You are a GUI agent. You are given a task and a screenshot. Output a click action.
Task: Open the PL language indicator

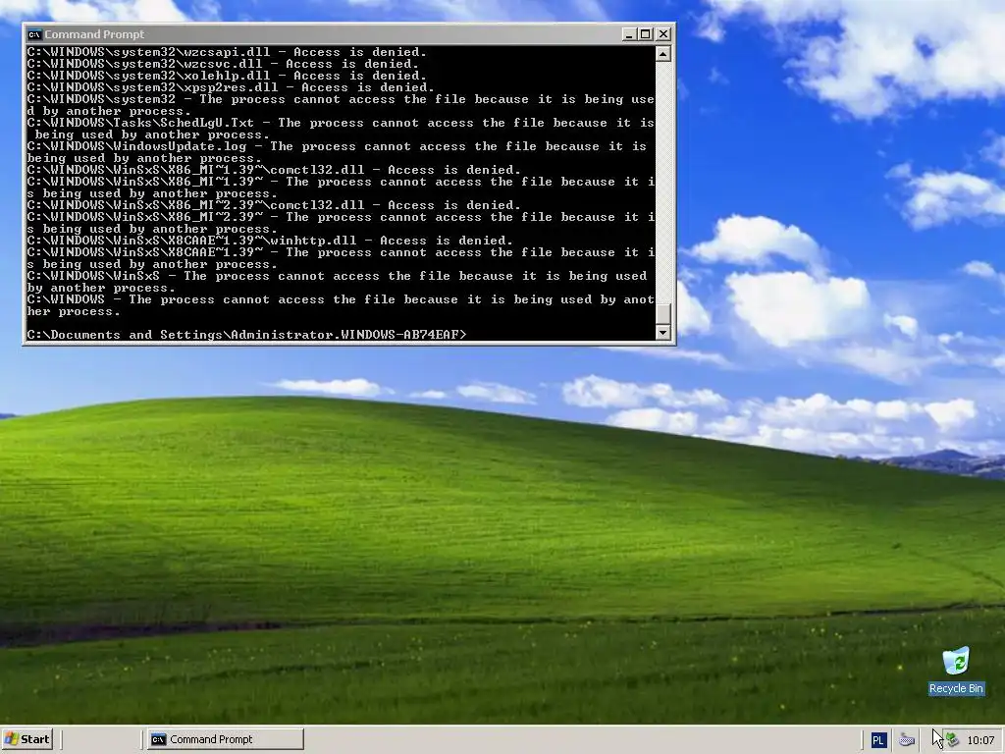[x=878, y=740]
